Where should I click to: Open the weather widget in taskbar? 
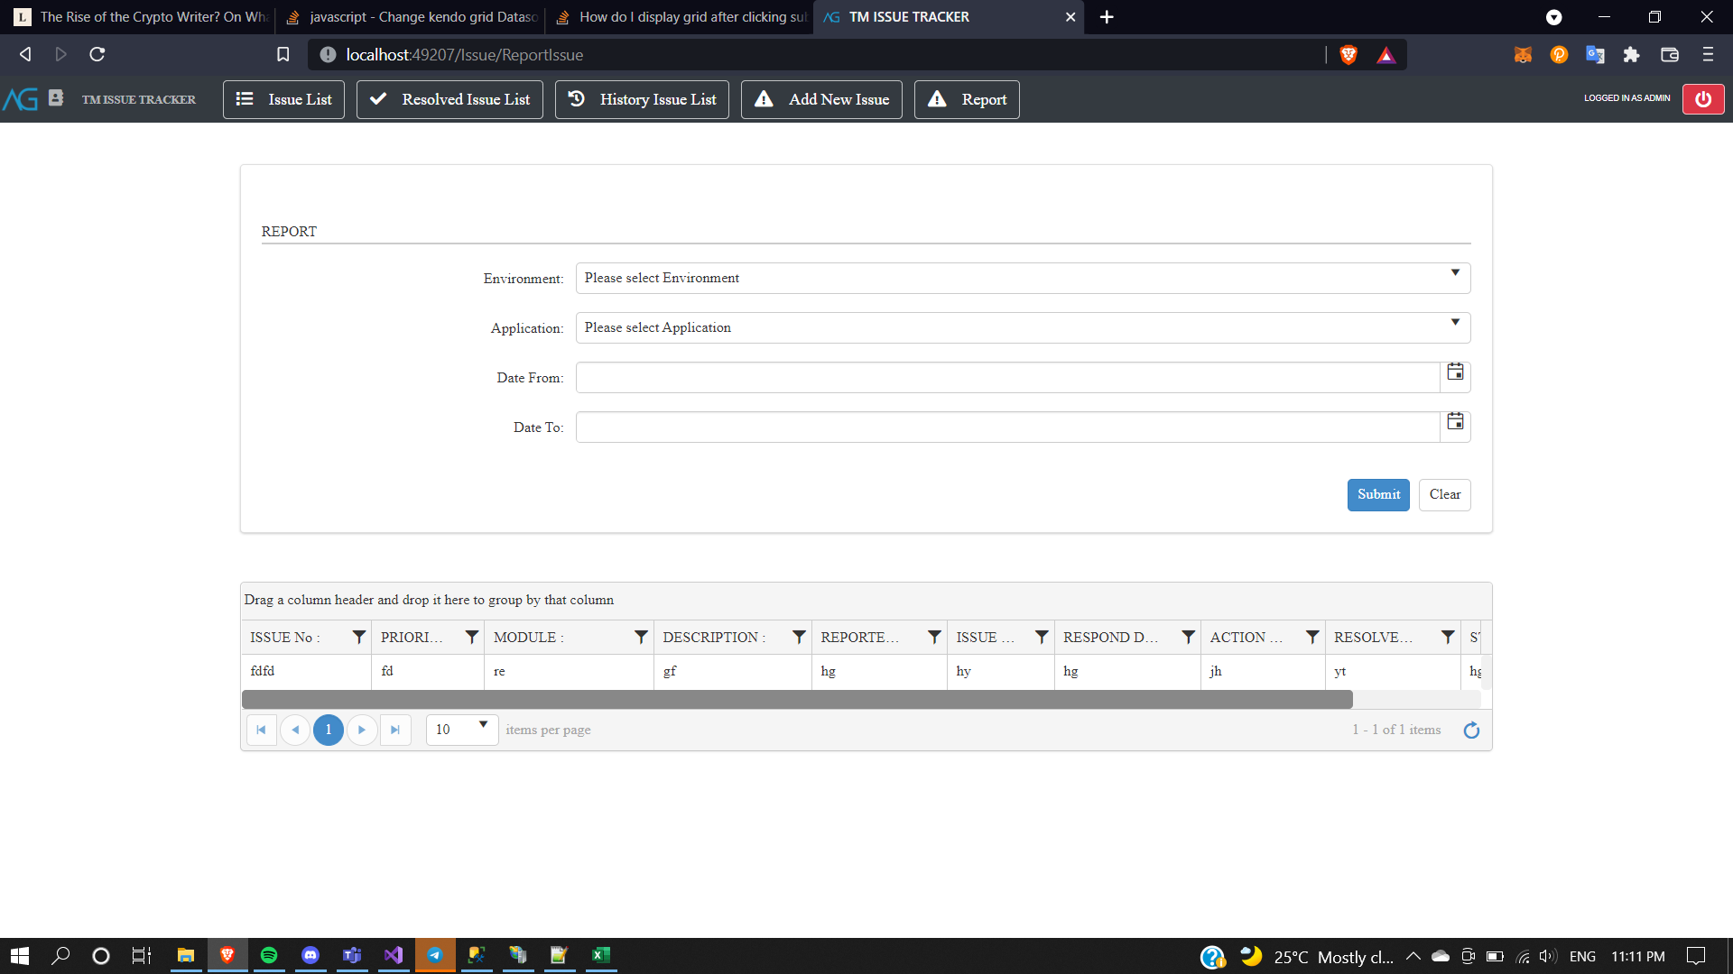point(1317,957)
